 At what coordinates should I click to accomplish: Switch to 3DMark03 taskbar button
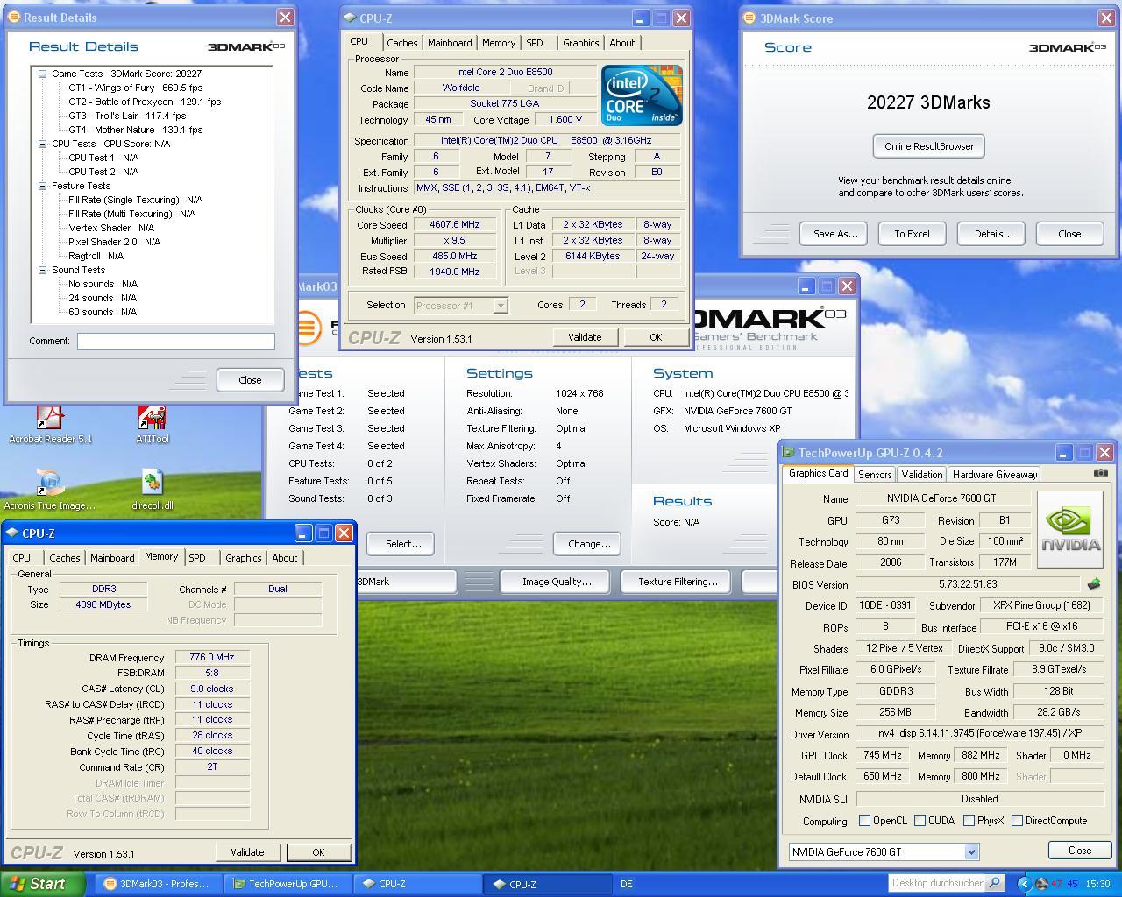(x=157, y=884)
